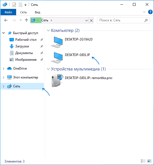Collapse the Устройства мультимедиа (1) group
This screenshot has width=154, height=165.
coord(48,69)
